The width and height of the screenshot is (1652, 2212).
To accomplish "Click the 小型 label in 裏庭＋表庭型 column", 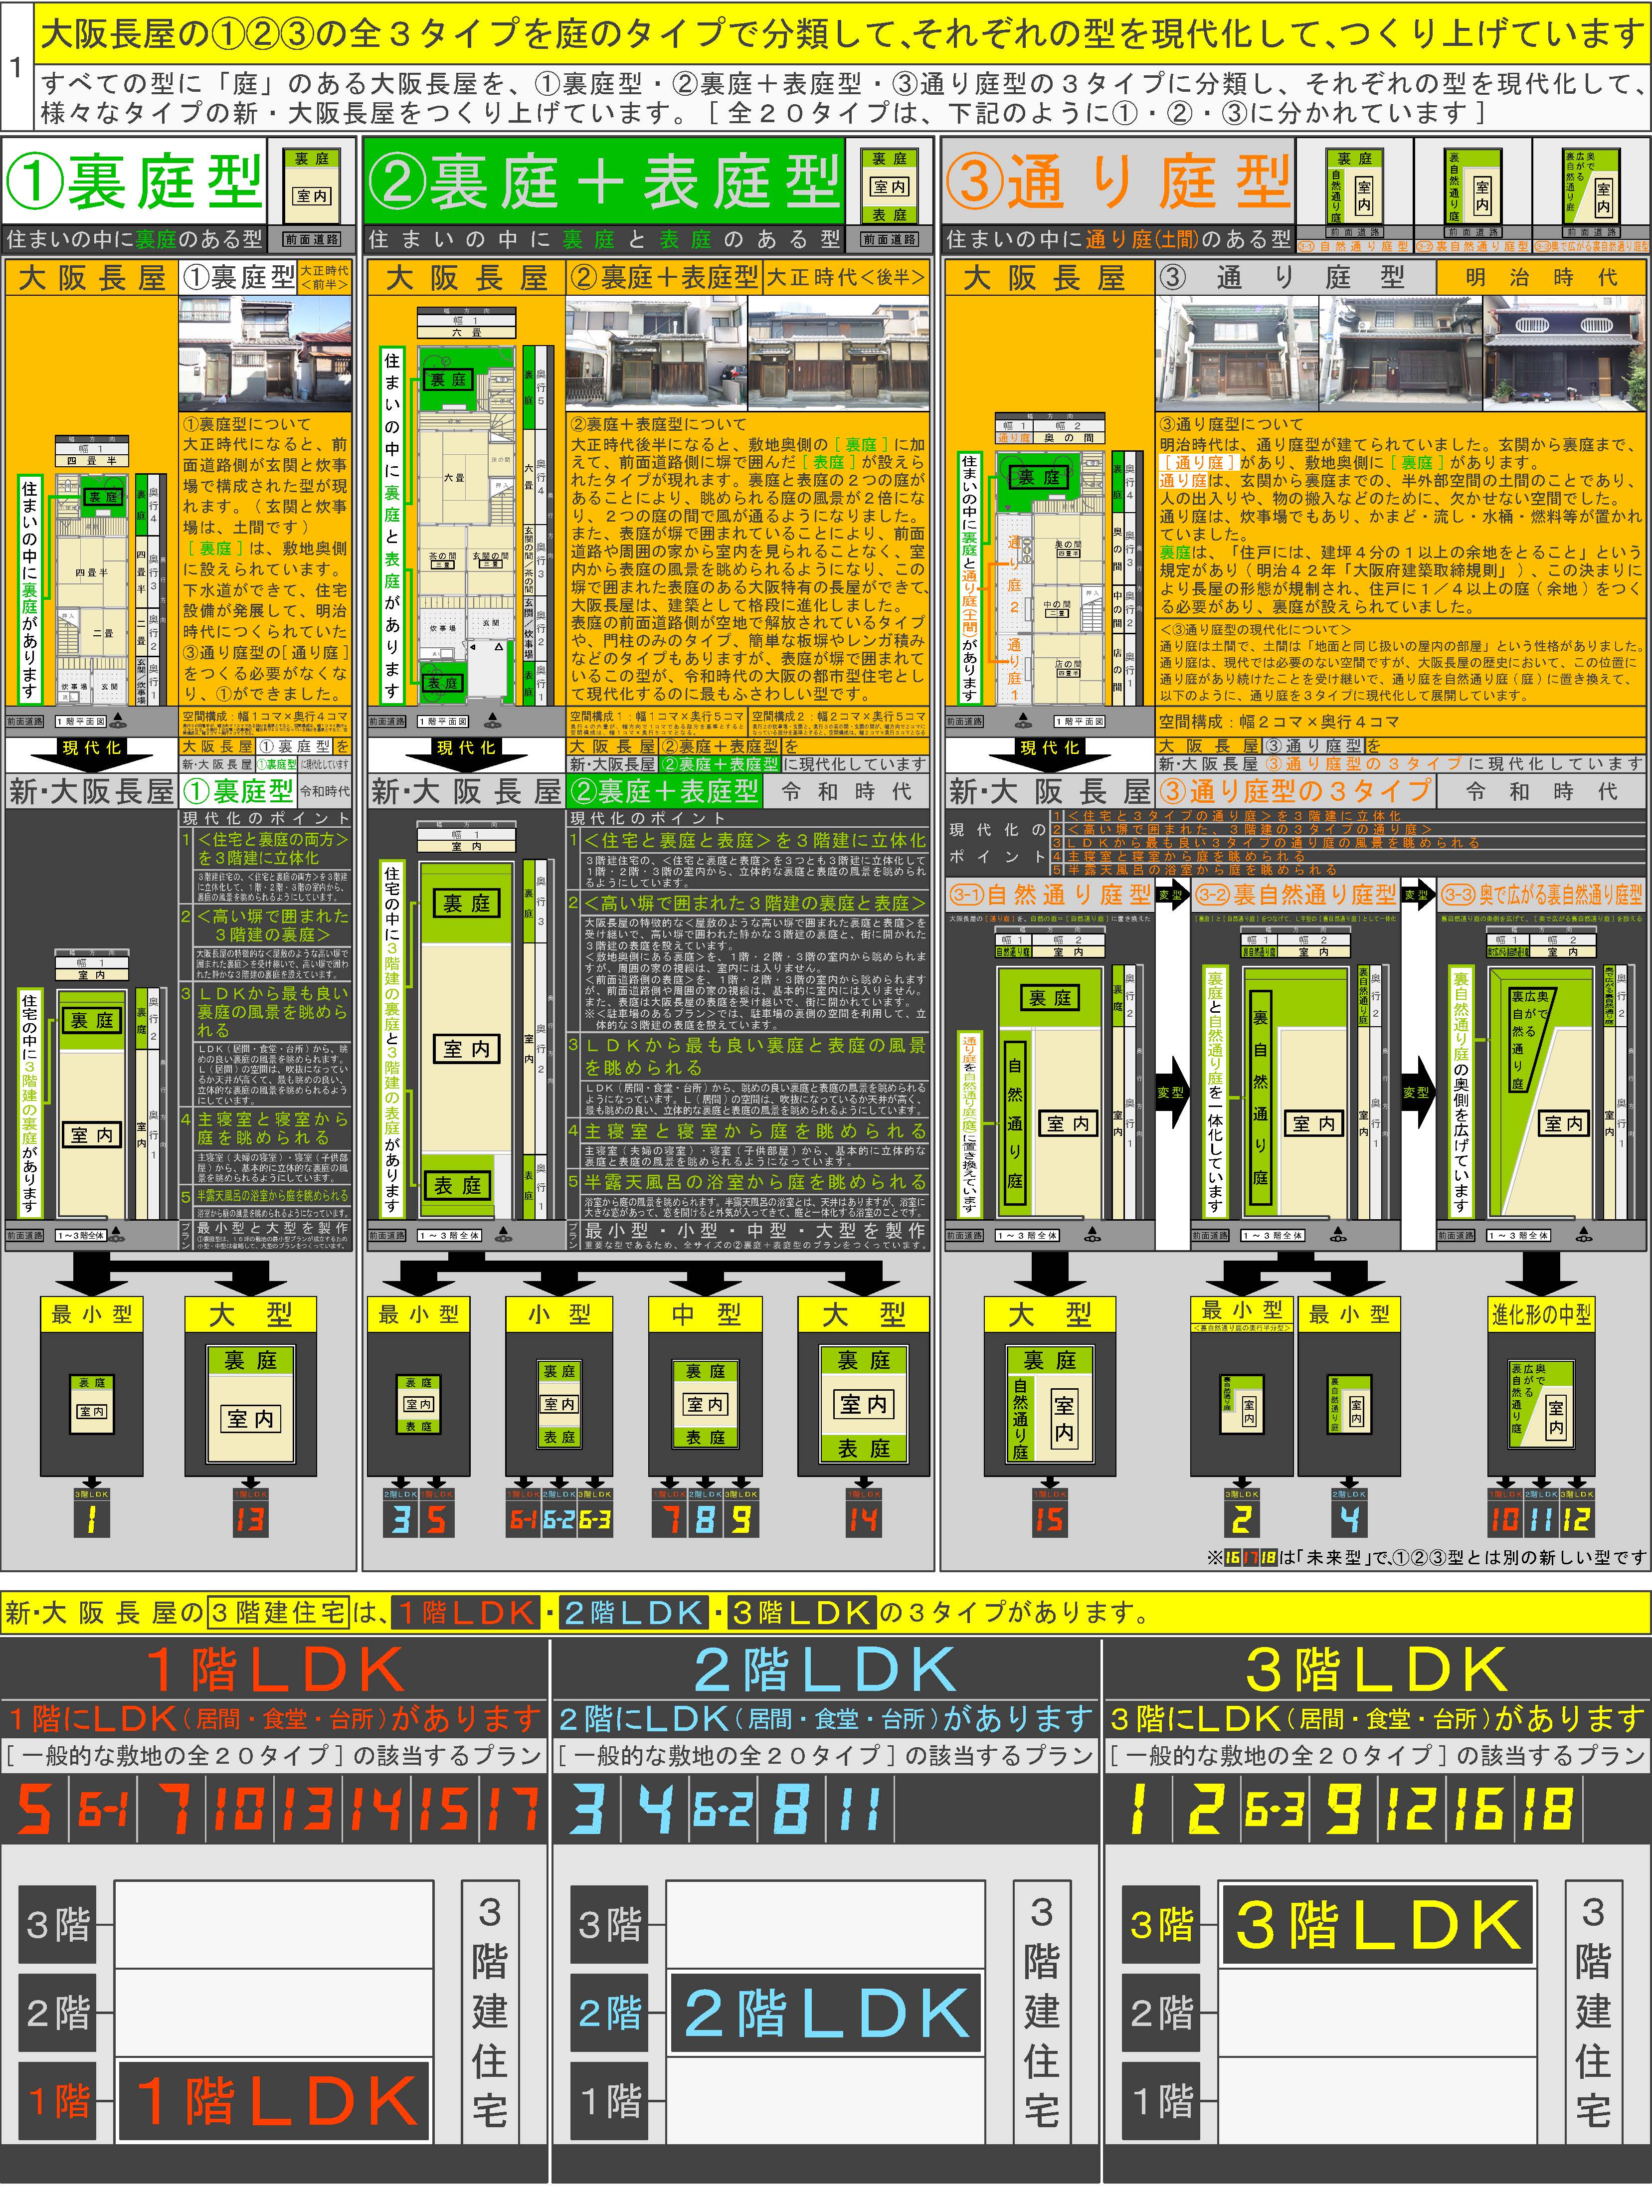I will [559, 1315].
